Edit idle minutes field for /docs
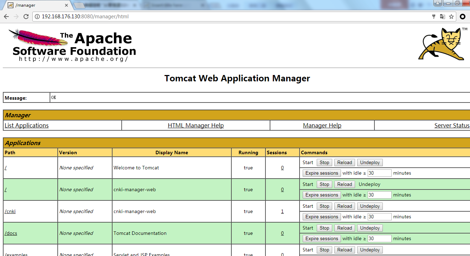Screen dimensions: 470x256 [x=380, y=239]
